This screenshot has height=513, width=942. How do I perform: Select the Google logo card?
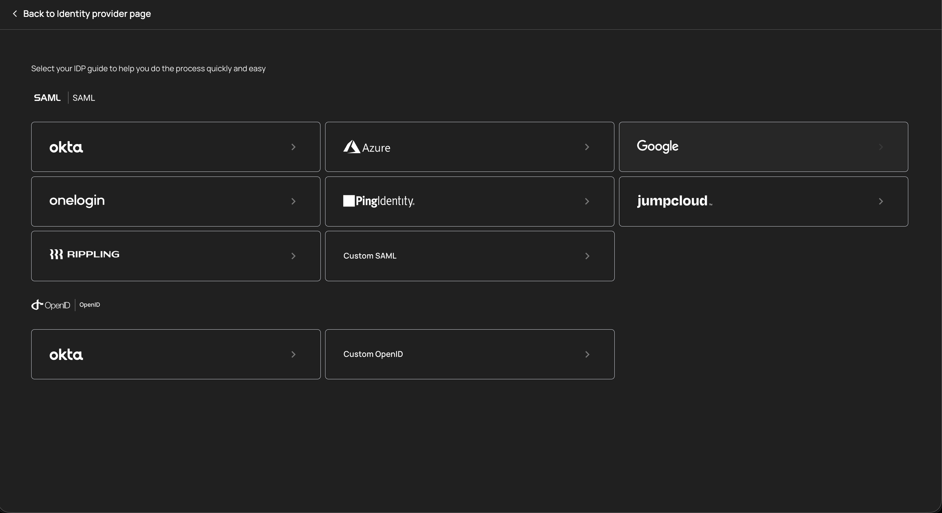point(657,146)
